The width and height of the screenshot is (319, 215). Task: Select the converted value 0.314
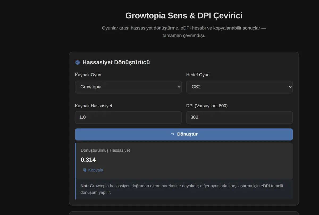(88, 160)
